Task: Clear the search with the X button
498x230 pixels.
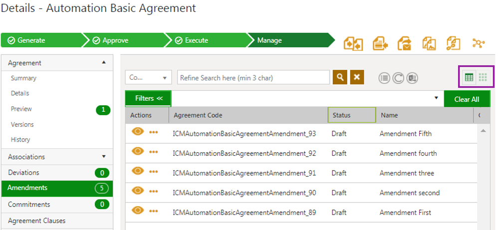Action: pos(357,77)
